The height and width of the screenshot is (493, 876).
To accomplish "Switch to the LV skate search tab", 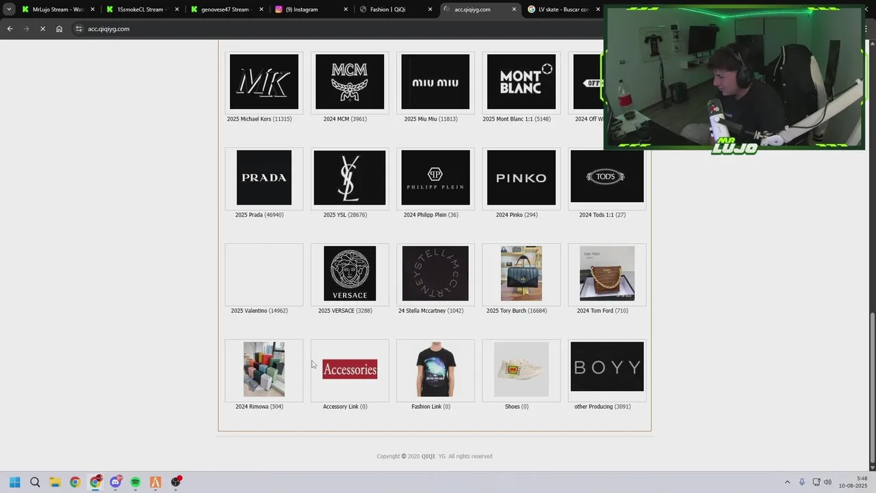I will click(x=563, y=10).
